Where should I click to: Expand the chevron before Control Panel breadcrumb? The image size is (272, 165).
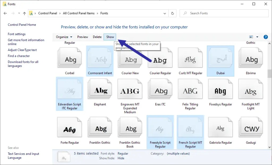pyautogui.click(x=35, y=13)
